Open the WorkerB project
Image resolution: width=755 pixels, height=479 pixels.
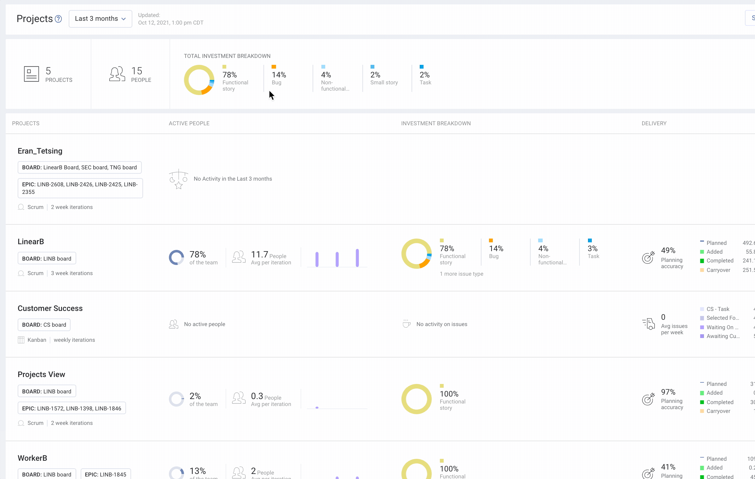[32, 458]
